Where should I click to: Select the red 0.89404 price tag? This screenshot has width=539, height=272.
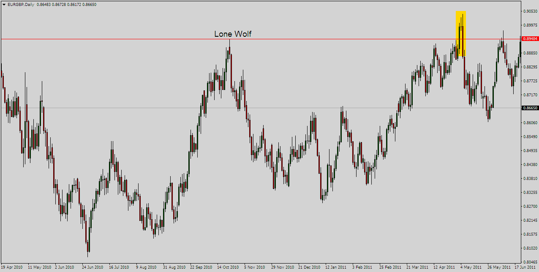click(531, 39)
